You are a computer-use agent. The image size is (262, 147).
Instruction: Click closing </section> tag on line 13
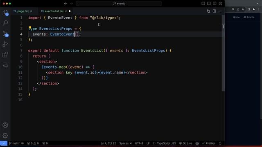pos(48,83)
